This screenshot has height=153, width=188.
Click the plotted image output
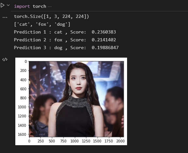pyautogui.click(x=71, y=101)
